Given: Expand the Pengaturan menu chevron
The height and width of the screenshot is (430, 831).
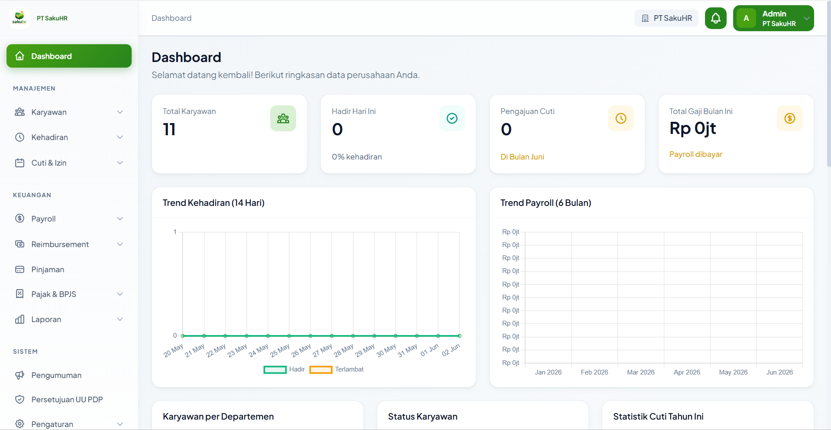Looking at the screenshot, I should coord(120,424).
